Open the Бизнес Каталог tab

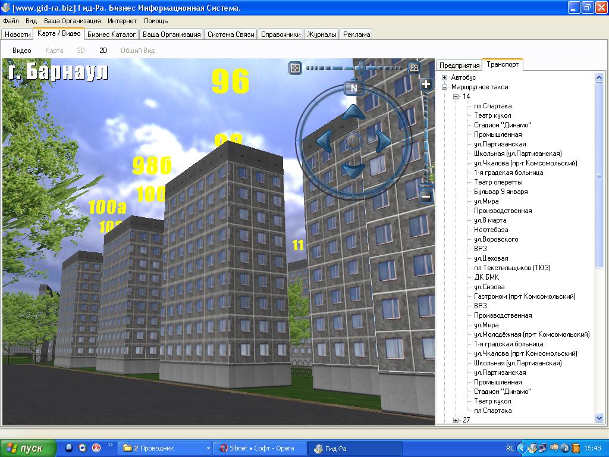(x=112, y=35)
